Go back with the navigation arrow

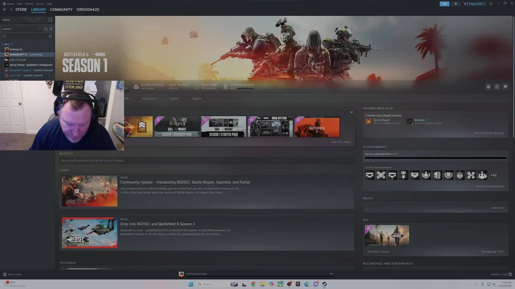pyautogui.click(x=4, y=10)
